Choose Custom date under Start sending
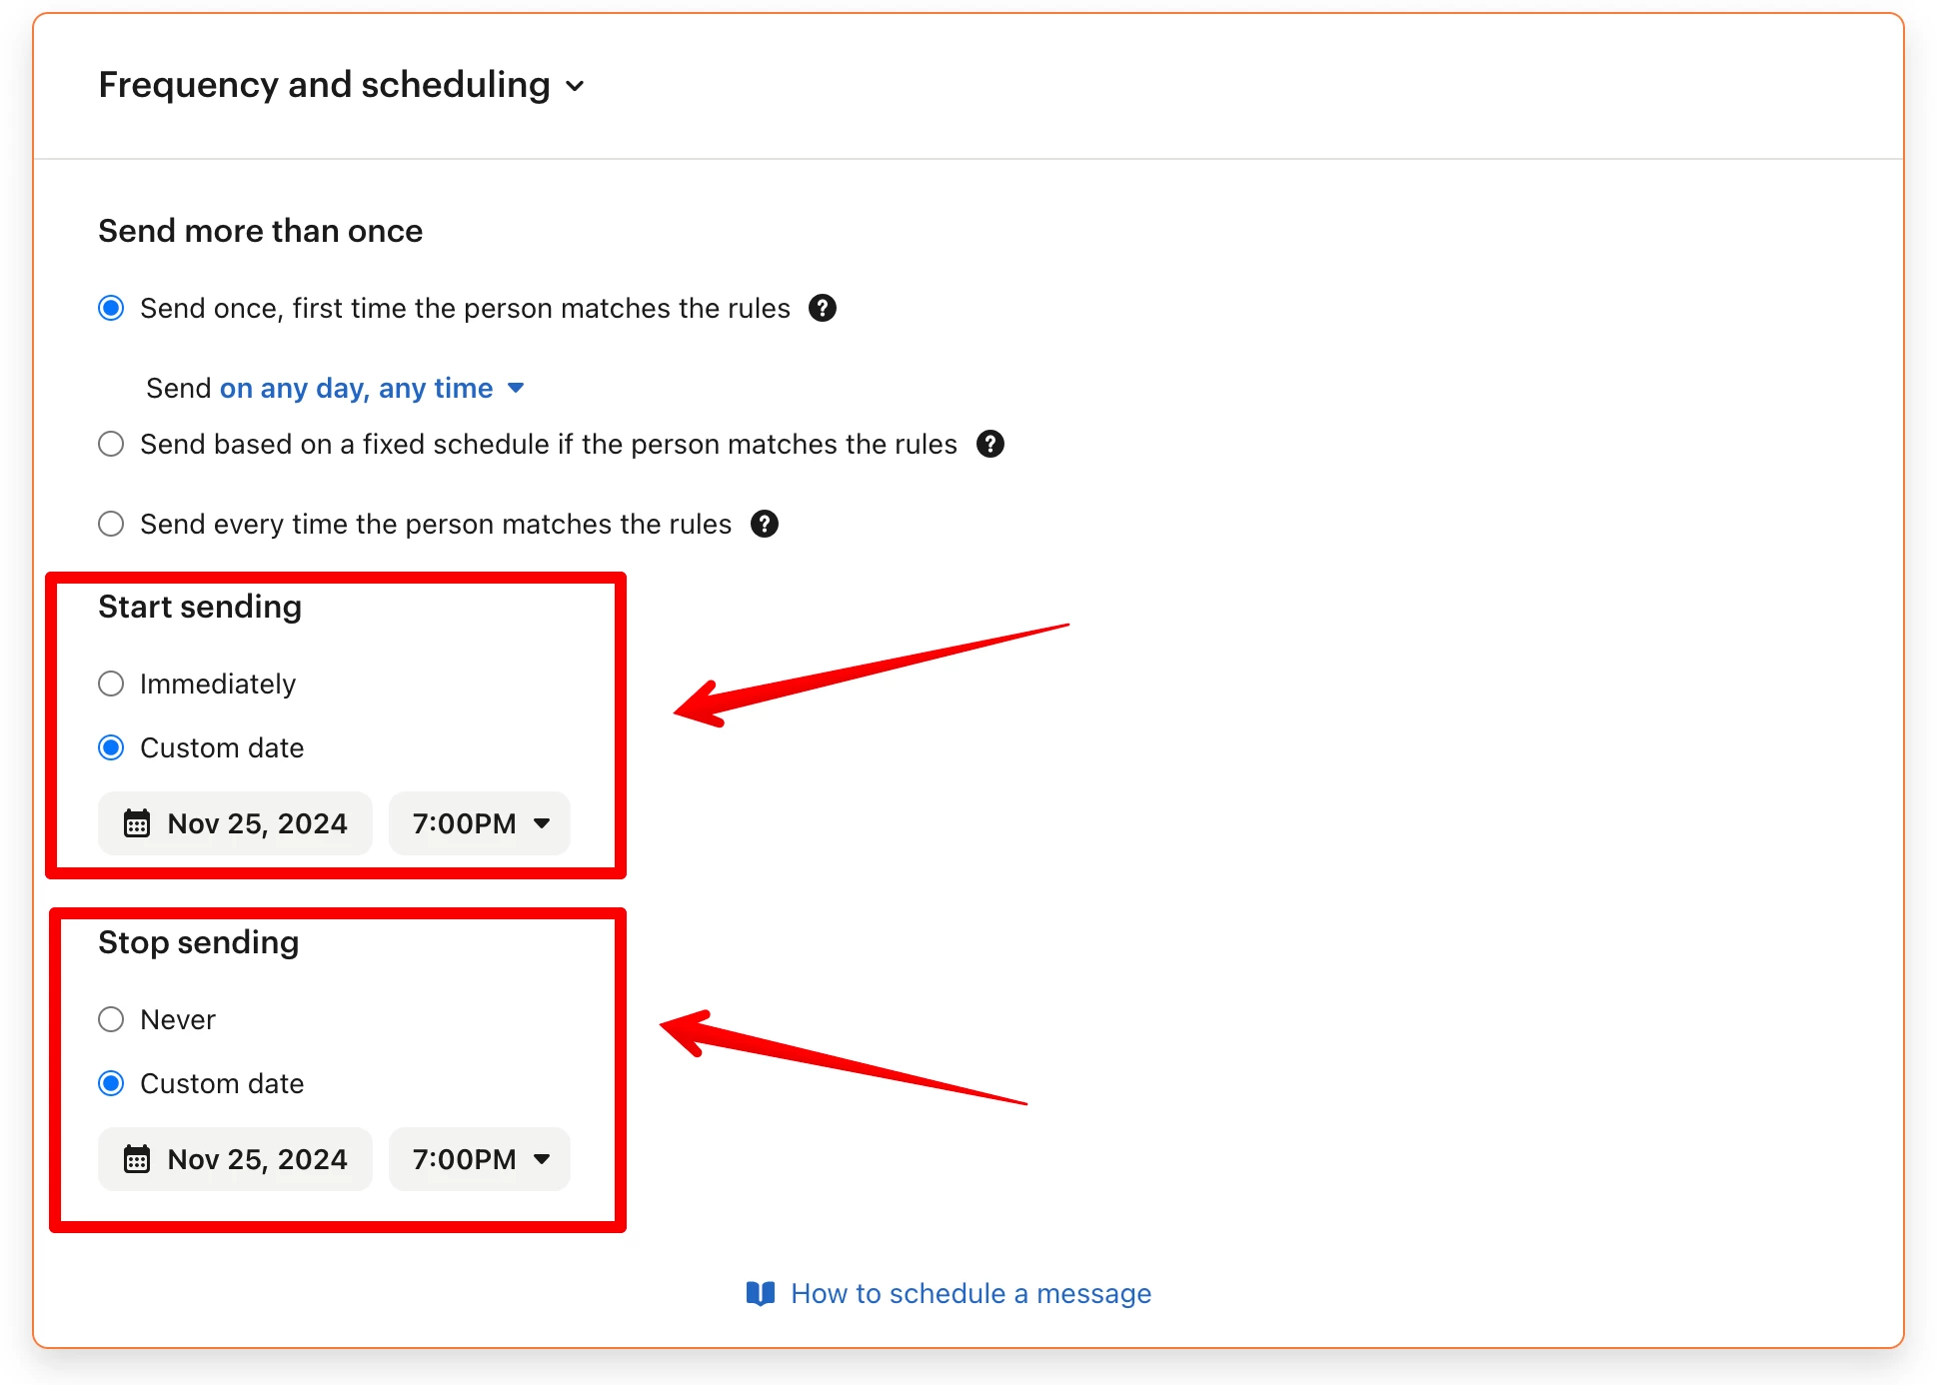The width and height of the screenshot is (1937, 1385). [111, 747]
